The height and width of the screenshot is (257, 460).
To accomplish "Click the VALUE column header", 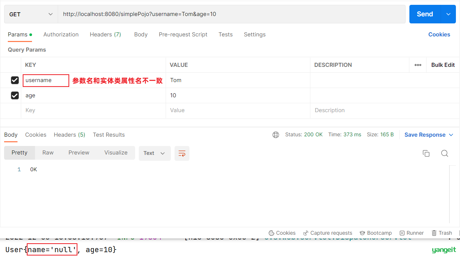I will (179, 65).
